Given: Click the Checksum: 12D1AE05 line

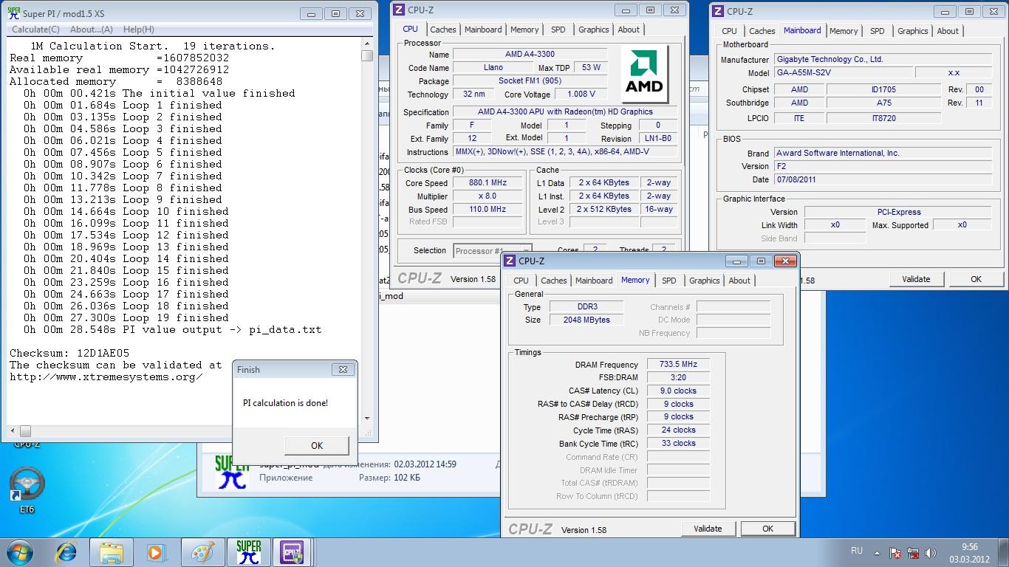Looking at the screenshot, I should [x=69, y=353].
